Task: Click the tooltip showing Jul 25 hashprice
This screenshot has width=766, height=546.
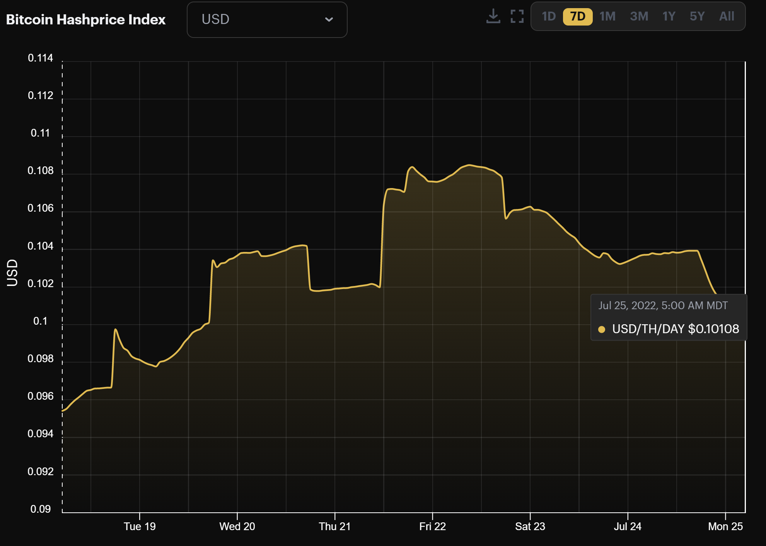Action: (x=669, y=317)
